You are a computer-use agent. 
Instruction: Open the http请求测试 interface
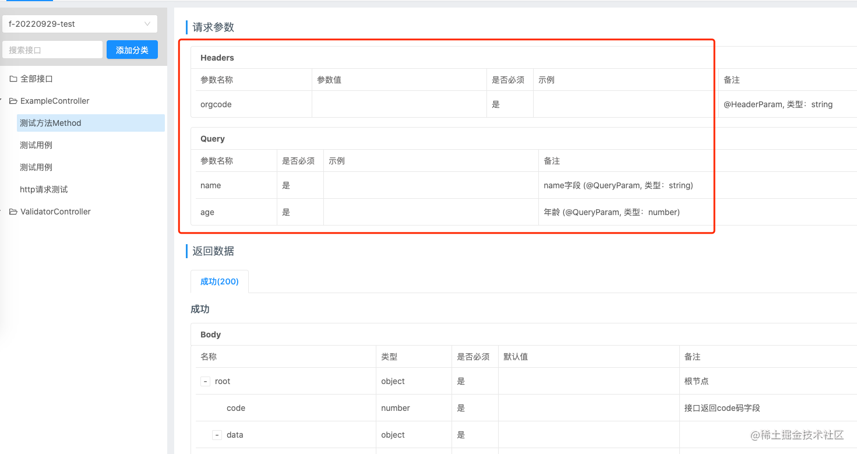[x=44, y=189]
